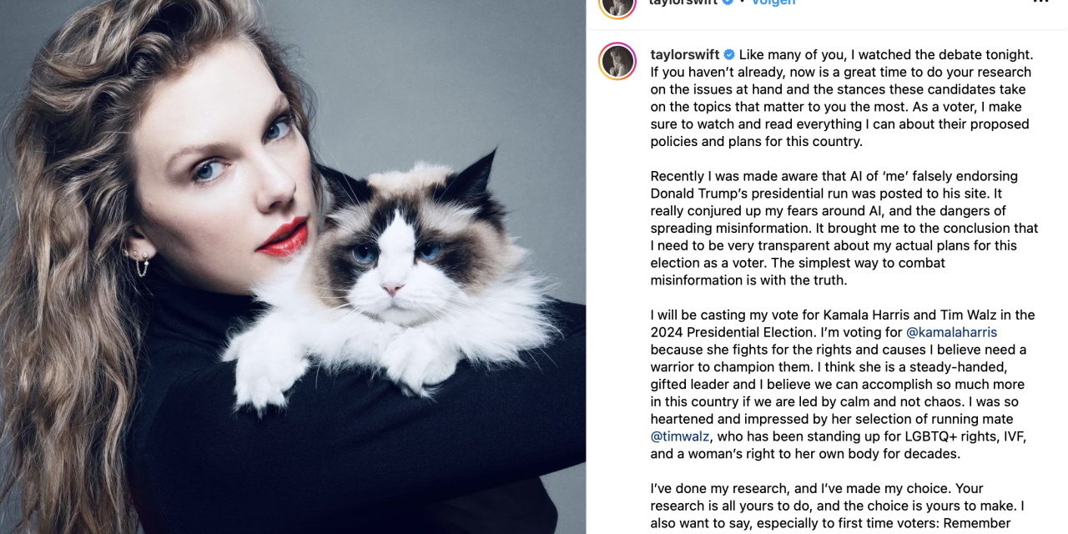Click the Volgen follow link

pyautogui.click(x=773, y=3)
